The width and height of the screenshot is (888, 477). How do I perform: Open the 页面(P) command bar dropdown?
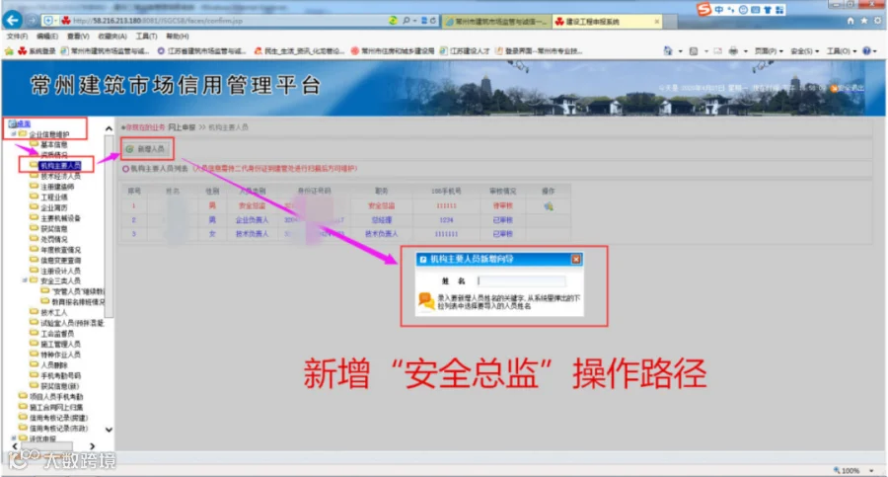[x=769, y=51]
